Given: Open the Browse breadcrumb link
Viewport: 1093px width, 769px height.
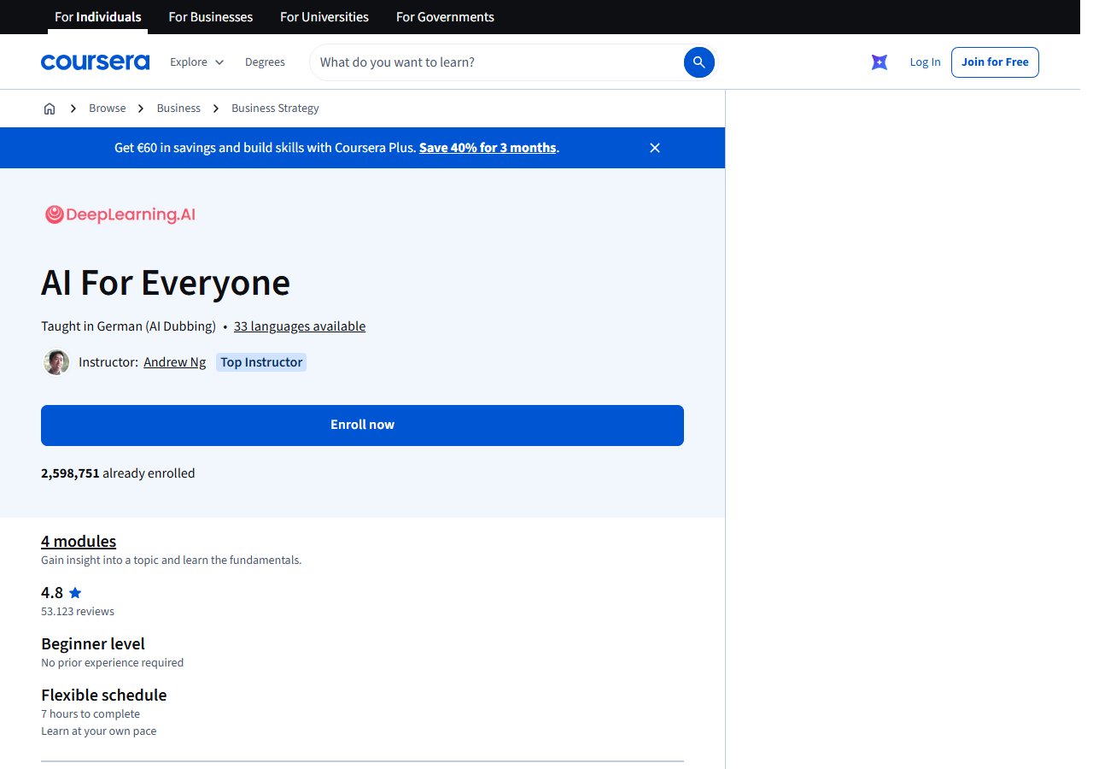Looking at the screenshot, I should pos(108,109).
